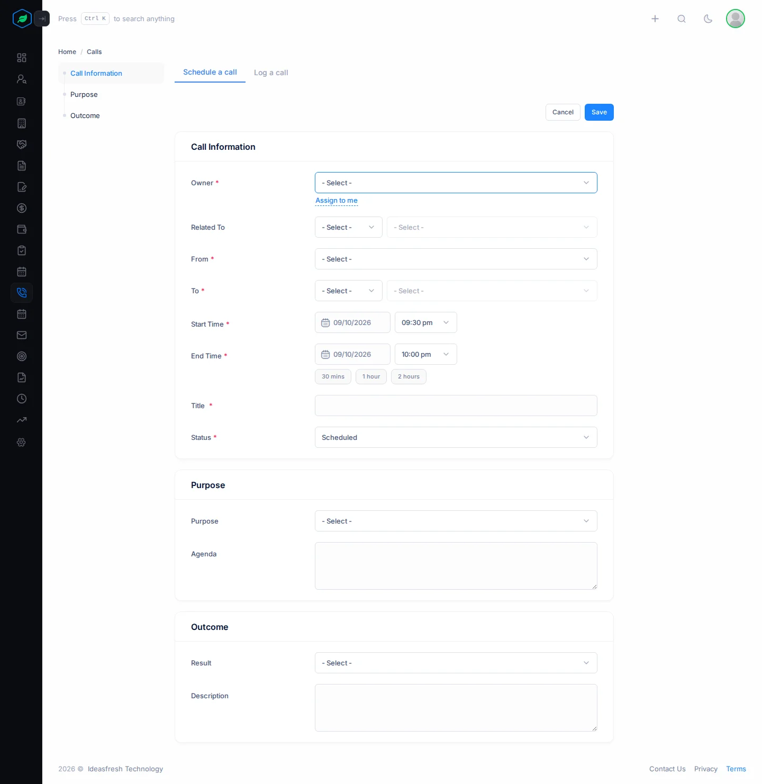Open the trending-up analytics icon in sidebar
The height and width of the screenshot is (784, 762).
click(22, 420)
